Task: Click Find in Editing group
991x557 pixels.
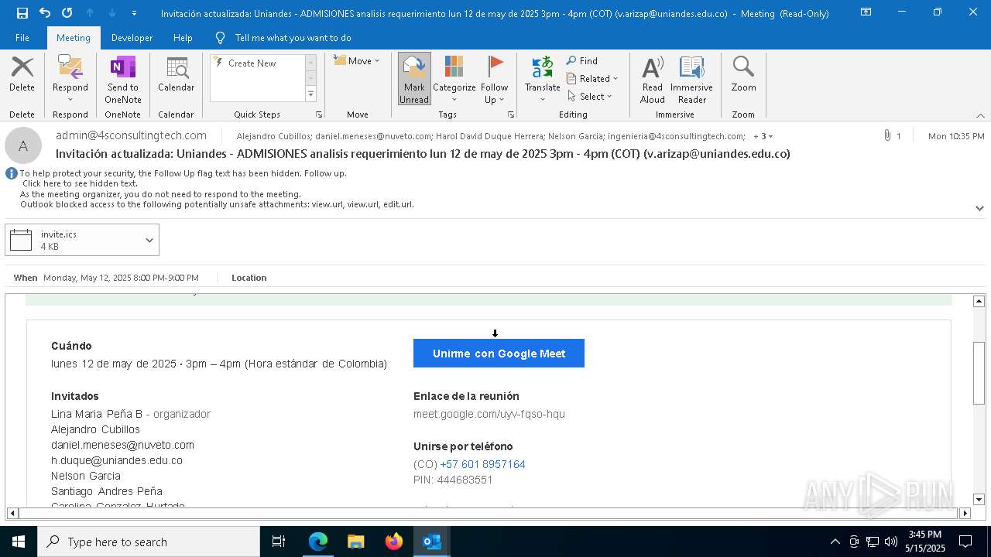Action: 582,61
